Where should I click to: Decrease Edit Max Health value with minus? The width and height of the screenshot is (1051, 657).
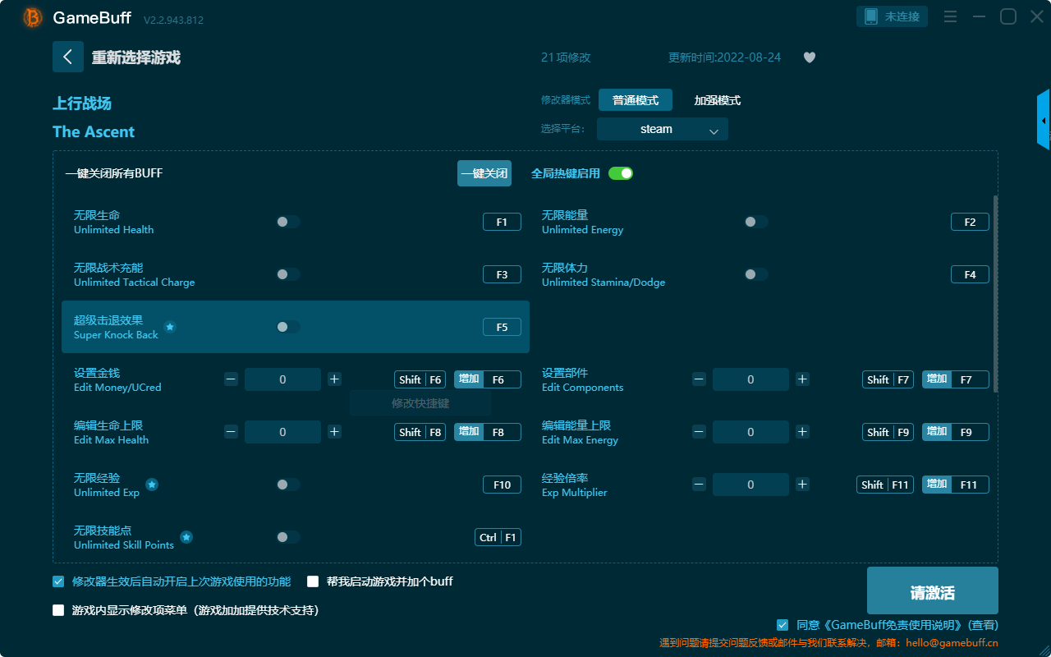[232, 432]
